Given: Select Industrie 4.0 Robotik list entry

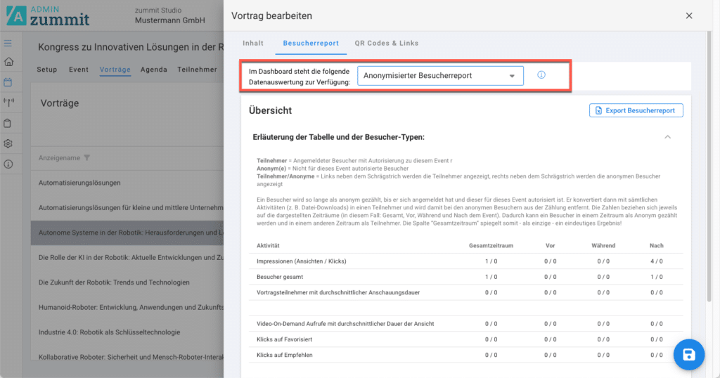Looking at the screenshot, I should 109,332.
